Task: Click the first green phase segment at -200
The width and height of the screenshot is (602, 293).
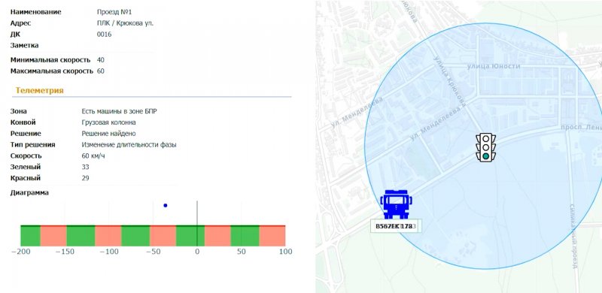Action: (30, 236)
